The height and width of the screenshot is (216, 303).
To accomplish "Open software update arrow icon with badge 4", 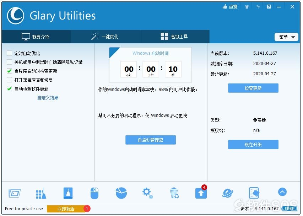I will pyautogui.click(x=201, y=193).
